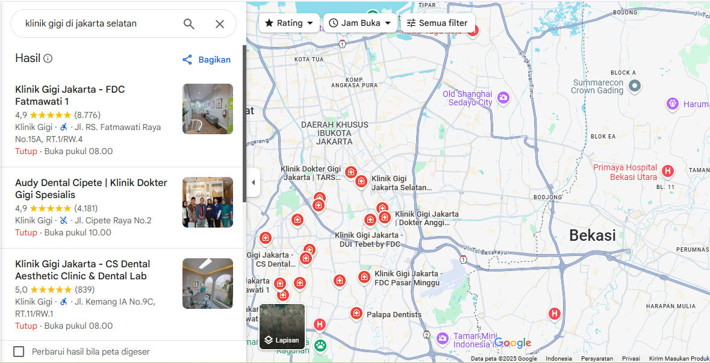Click the Indonesia footer link

559,358
